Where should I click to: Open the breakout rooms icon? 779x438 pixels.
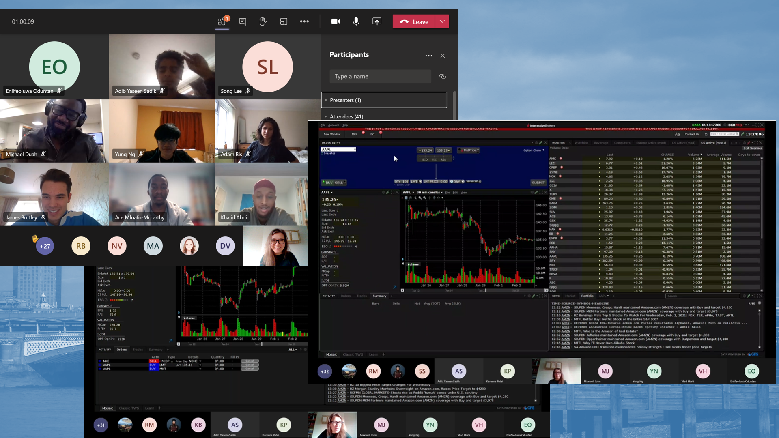284,21
